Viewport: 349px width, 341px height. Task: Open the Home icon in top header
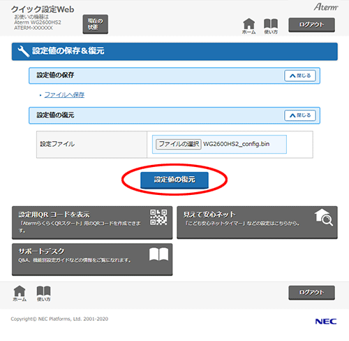248,26
